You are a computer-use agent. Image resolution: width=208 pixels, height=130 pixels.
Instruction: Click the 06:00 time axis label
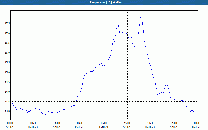pos(57,123)
